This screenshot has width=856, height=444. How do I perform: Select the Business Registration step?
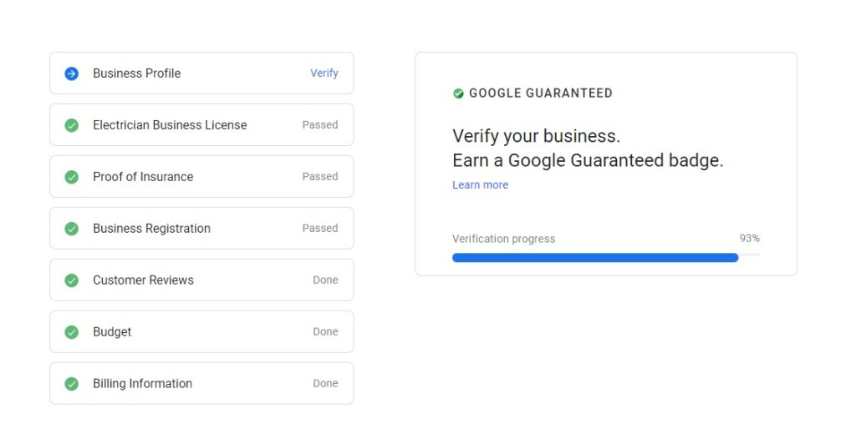click(x=151, y=229)
